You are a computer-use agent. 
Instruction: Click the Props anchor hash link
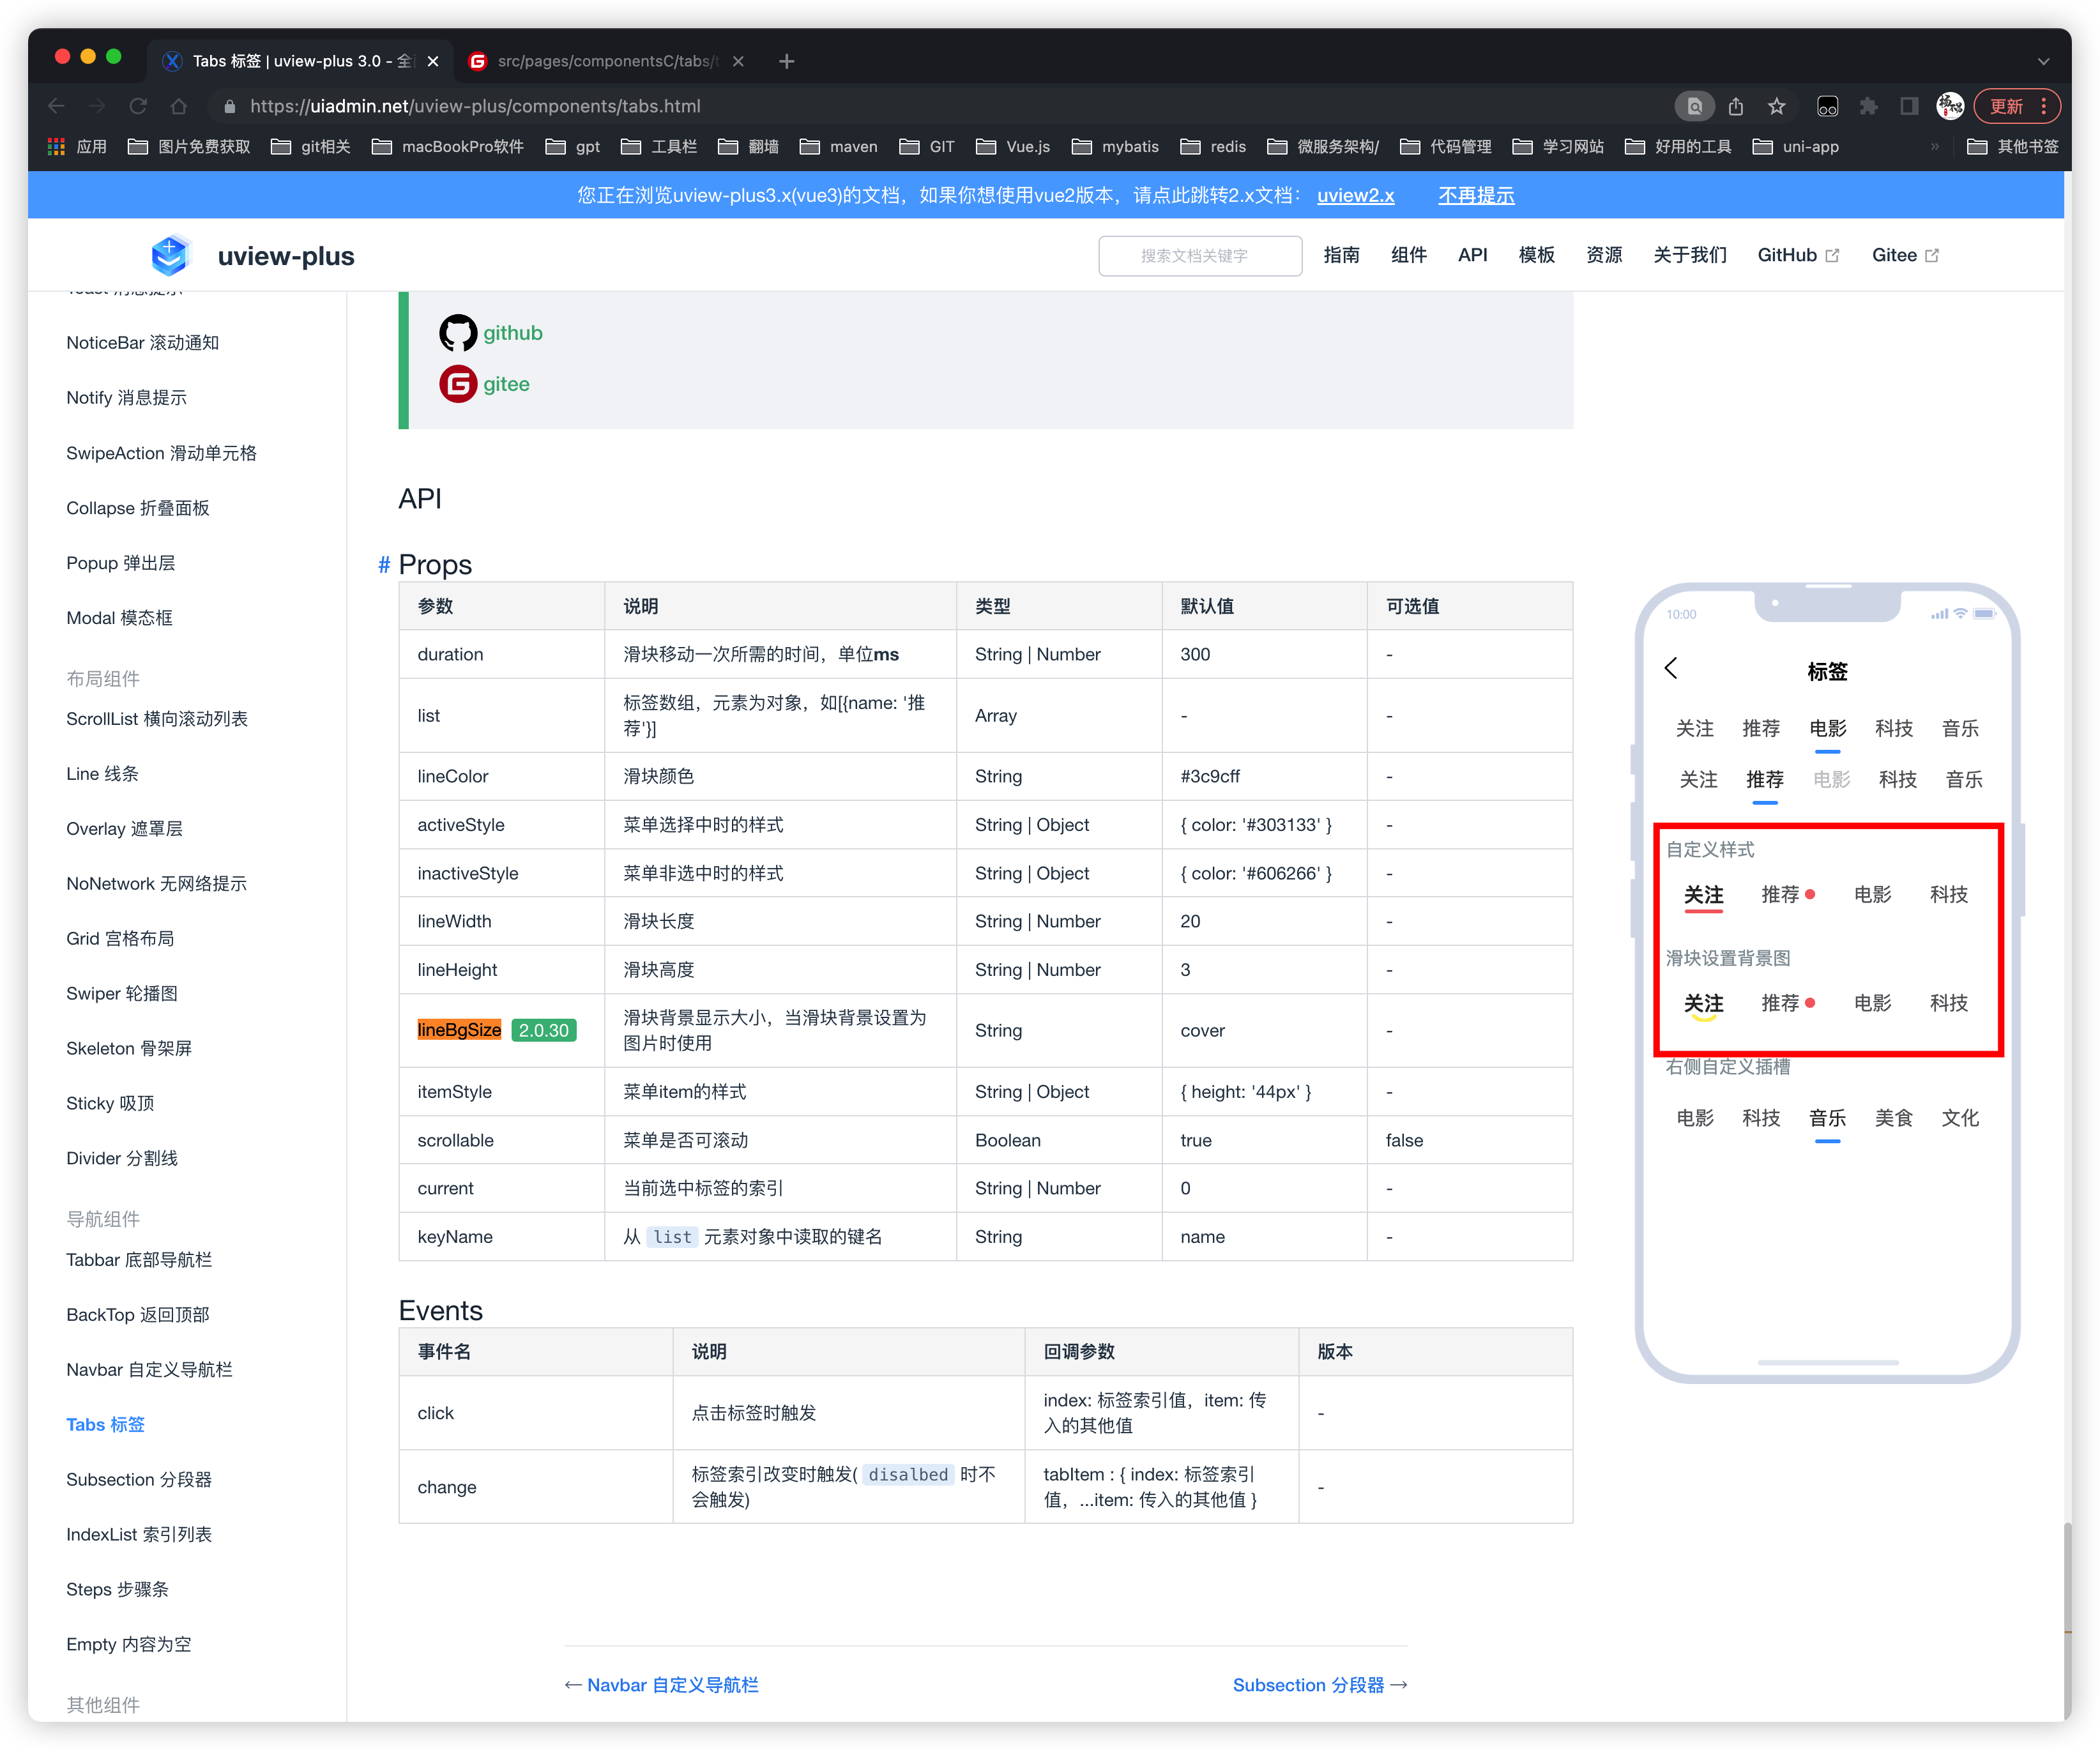[383, 565]
